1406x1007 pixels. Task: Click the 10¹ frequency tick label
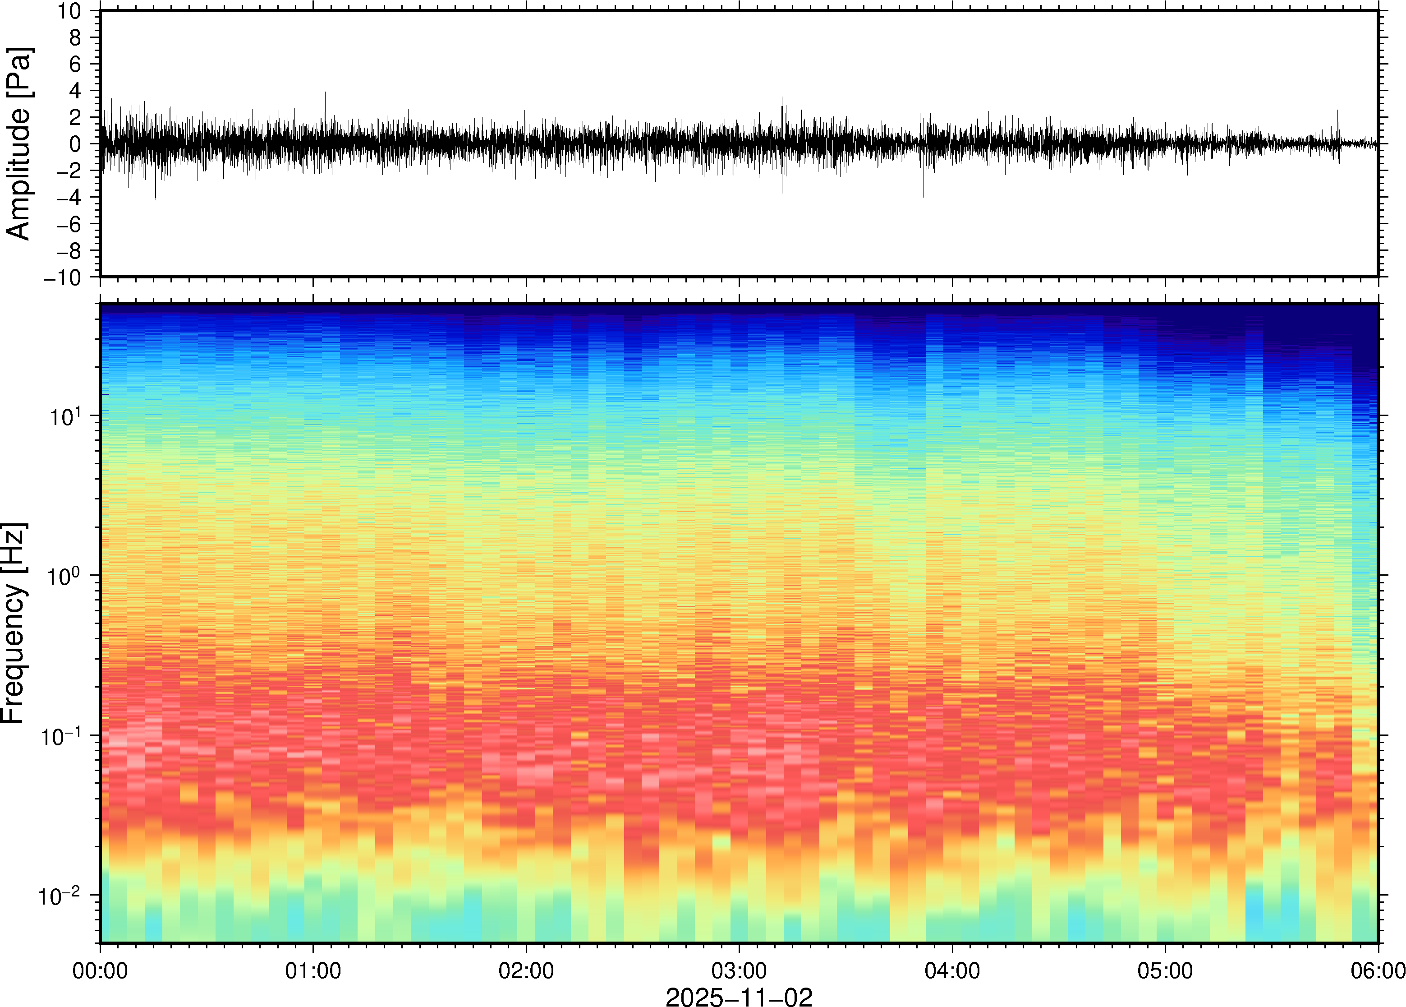coord(66,416)
